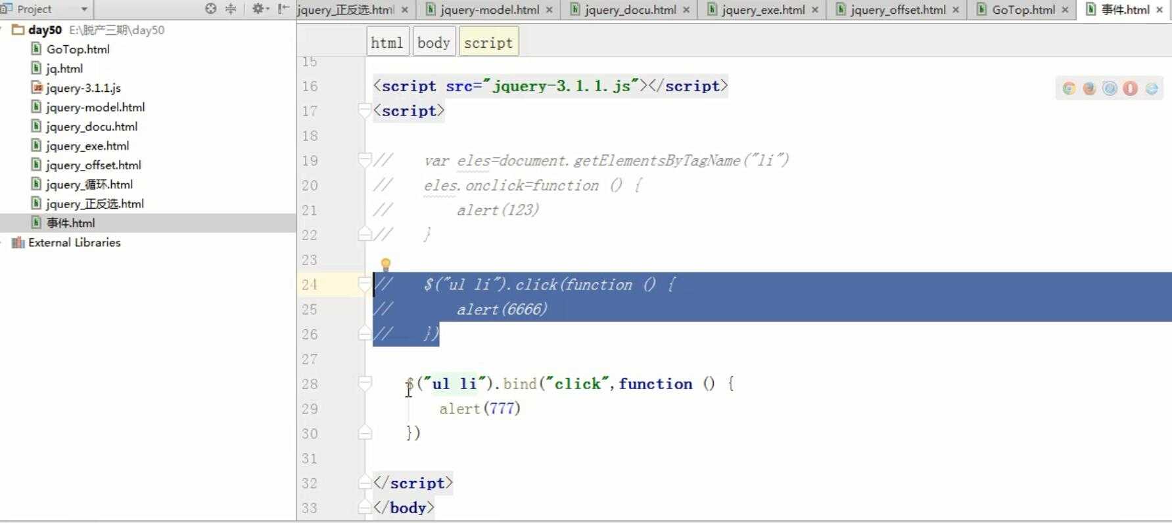Click the selected alert(6666) comment on line 25
This screenshot has width=1172, height=523.
502,310
